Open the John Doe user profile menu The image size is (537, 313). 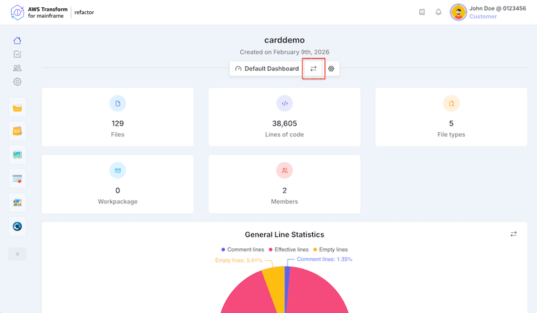[488, 12]
